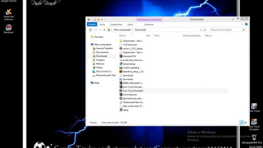Viewport: 263px width, 148px height.
Task: Select the download file with document icon
Action: pos(126,76)
